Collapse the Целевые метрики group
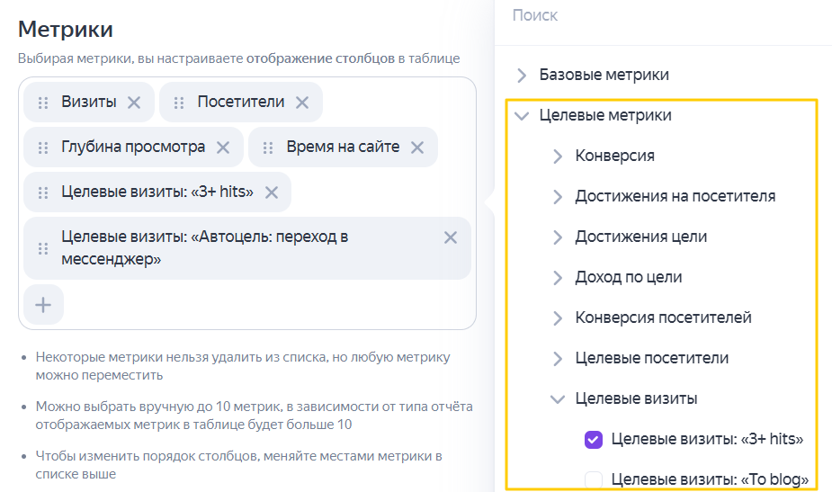The width and height of the screenshot is (832, 492). coord(522,116)
